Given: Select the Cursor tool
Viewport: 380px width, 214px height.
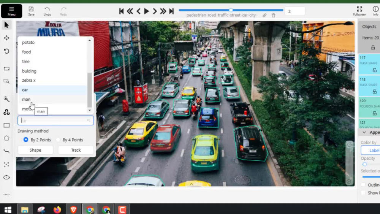Looking at the screenshot, I should click(6, 25).
